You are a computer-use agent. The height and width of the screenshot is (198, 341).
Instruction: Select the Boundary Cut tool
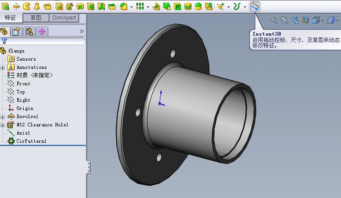(x=112, y=6)
